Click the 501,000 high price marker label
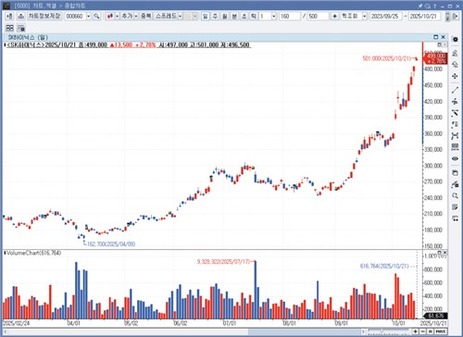 tap(387, 58)
